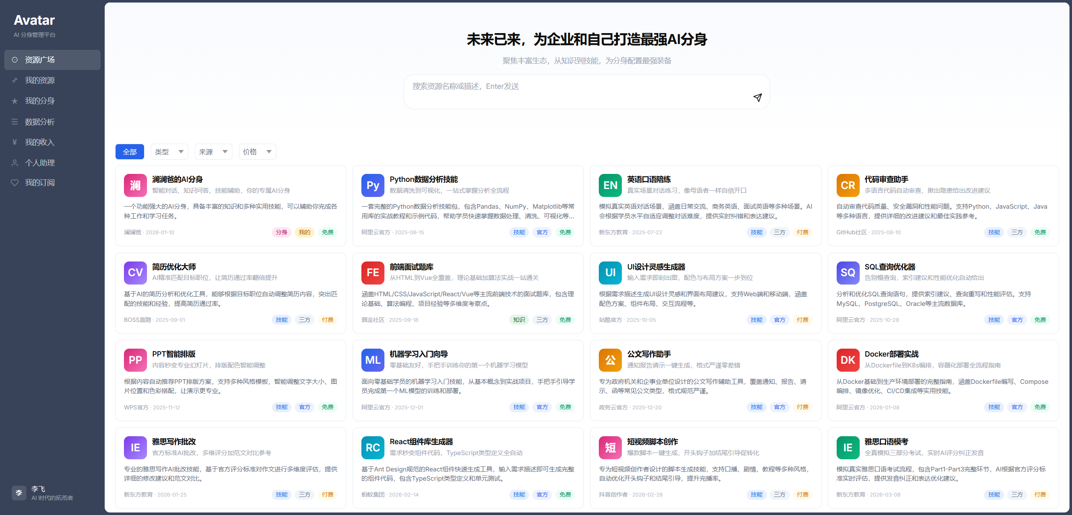Click source text '站酷官方 · 2025-10-05'
1072x515 pixels.
click(627, 320)
